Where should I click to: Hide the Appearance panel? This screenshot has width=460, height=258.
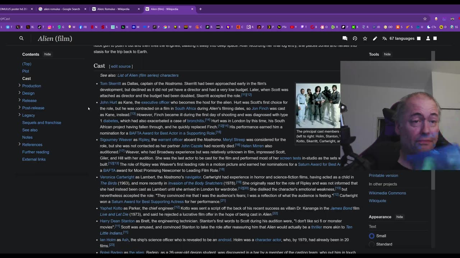coord(400,217)
